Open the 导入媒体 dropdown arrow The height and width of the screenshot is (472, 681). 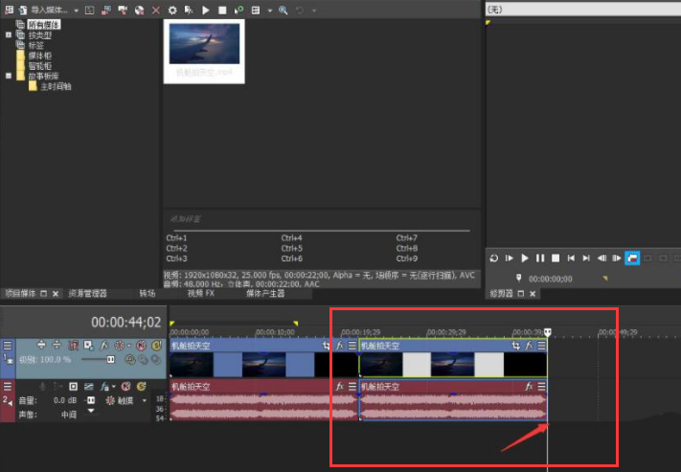tap(76, 10)
